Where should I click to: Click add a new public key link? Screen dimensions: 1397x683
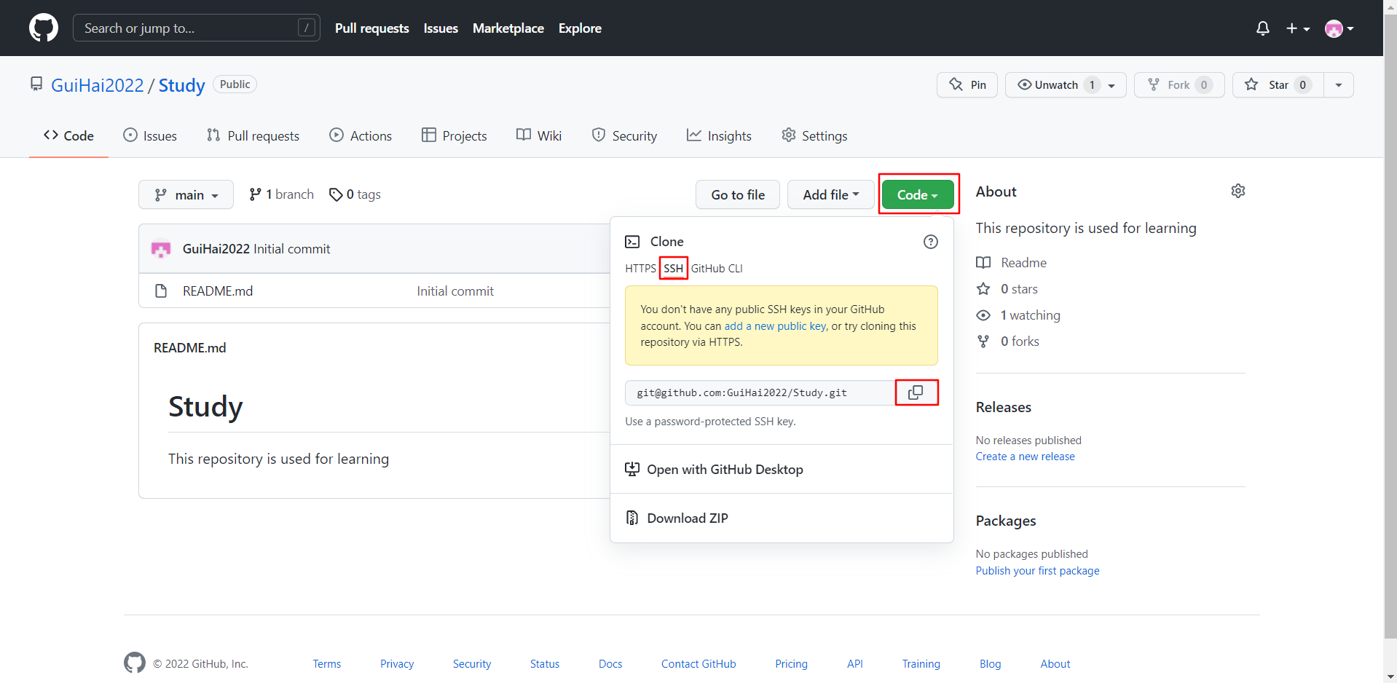[775, 326]
